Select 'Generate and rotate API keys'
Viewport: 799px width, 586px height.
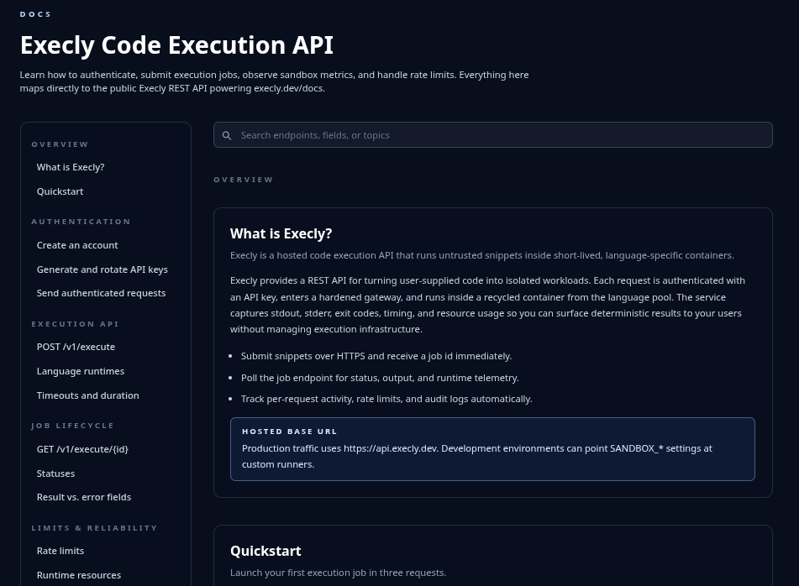(x=102, y=269)
